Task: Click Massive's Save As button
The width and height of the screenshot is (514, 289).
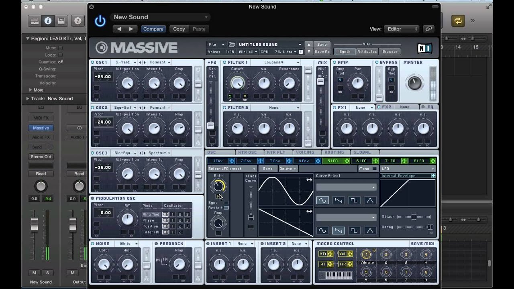Action: pos(322,52)
